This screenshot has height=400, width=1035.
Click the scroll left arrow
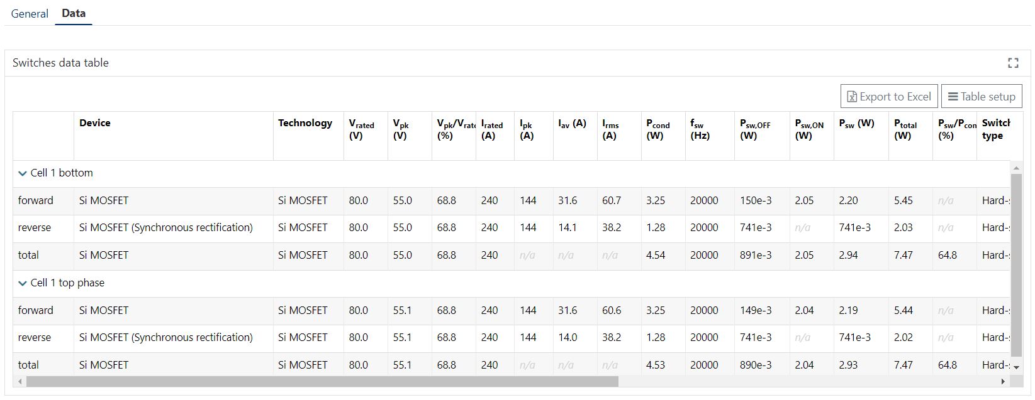(x=20, y=382)
